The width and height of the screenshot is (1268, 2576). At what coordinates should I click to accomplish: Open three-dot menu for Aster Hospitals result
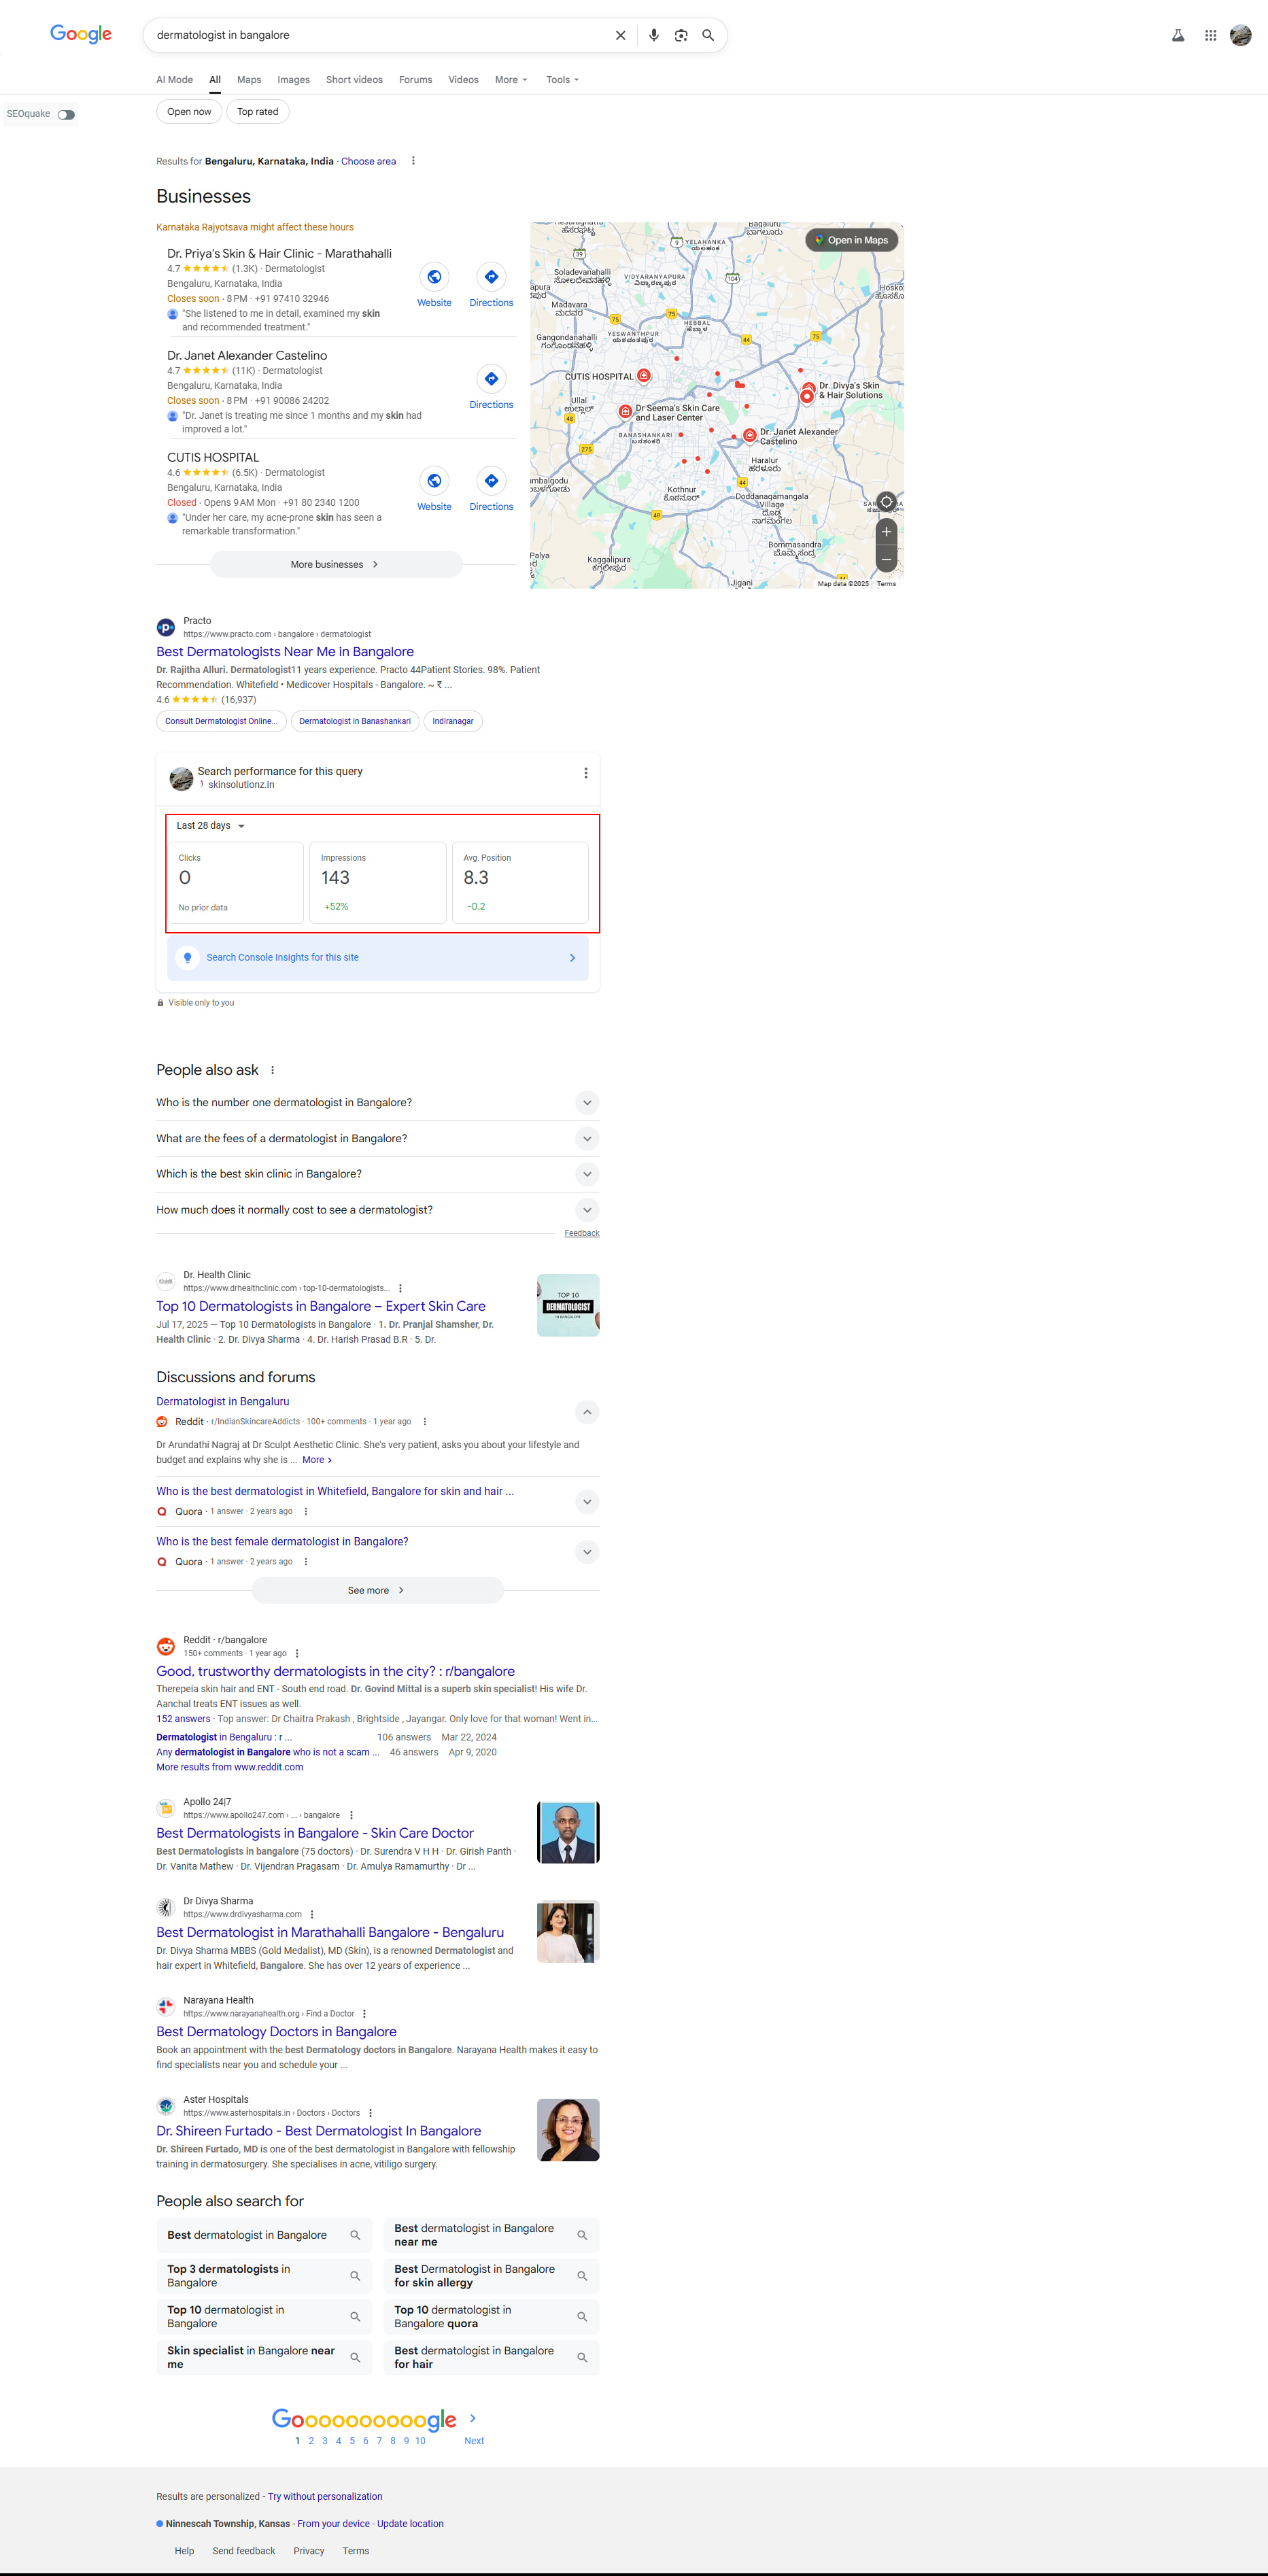(371, 2113)
